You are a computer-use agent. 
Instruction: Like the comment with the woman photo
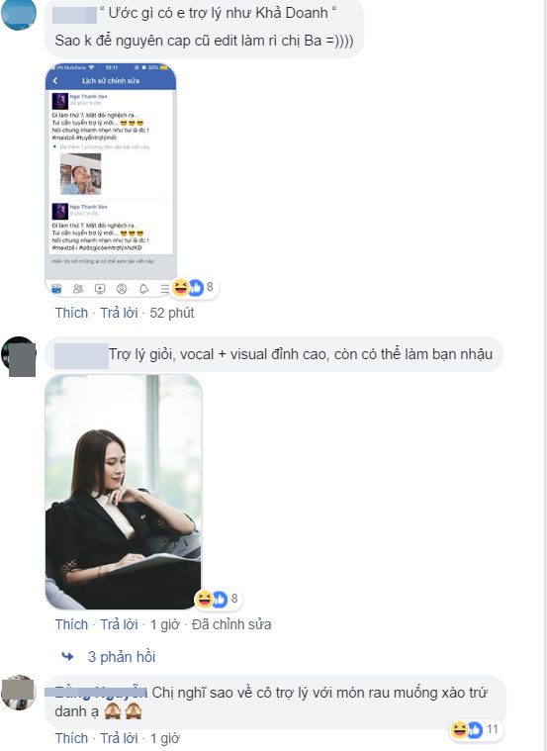pyautogui.click(x=71, y=624)
